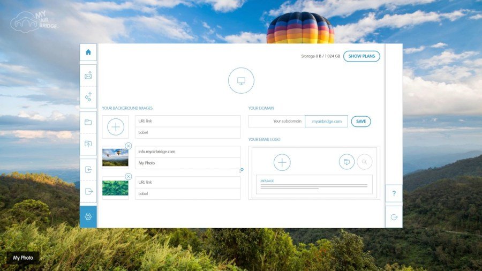
Task: Click the Show Plans button
Action: 361,56
